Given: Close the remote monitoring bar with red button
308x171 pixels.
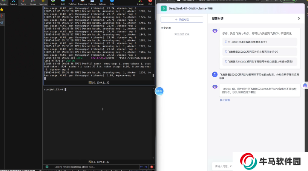Looking at the screenshot, I should [152, 166].
